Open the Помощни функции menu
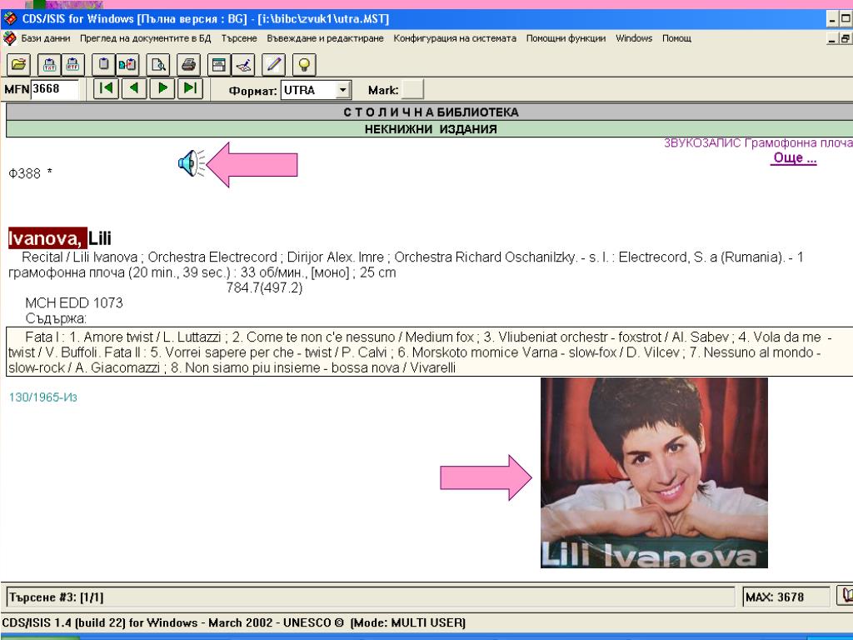Screen dimensions: 853x640 pyautogui.click(x=566, y=38)
